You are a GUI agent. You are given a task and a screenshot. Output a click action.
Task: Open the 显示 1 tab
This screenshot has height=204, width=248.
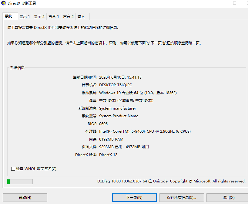click(x=25, y=16)
